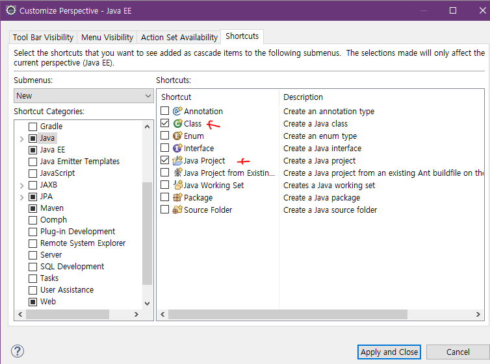This screenshot has width=490, height=364.
Task: Click categories list scroll up arrow
Action: coord(147,127)
